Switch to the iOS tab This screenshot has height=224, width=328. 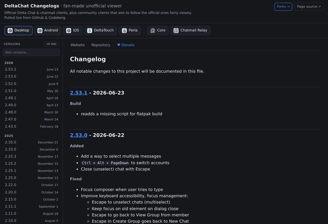72,31
